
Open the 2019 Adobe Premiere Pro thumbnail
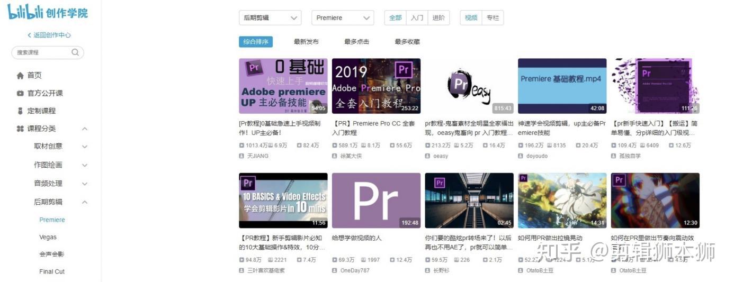376,86
